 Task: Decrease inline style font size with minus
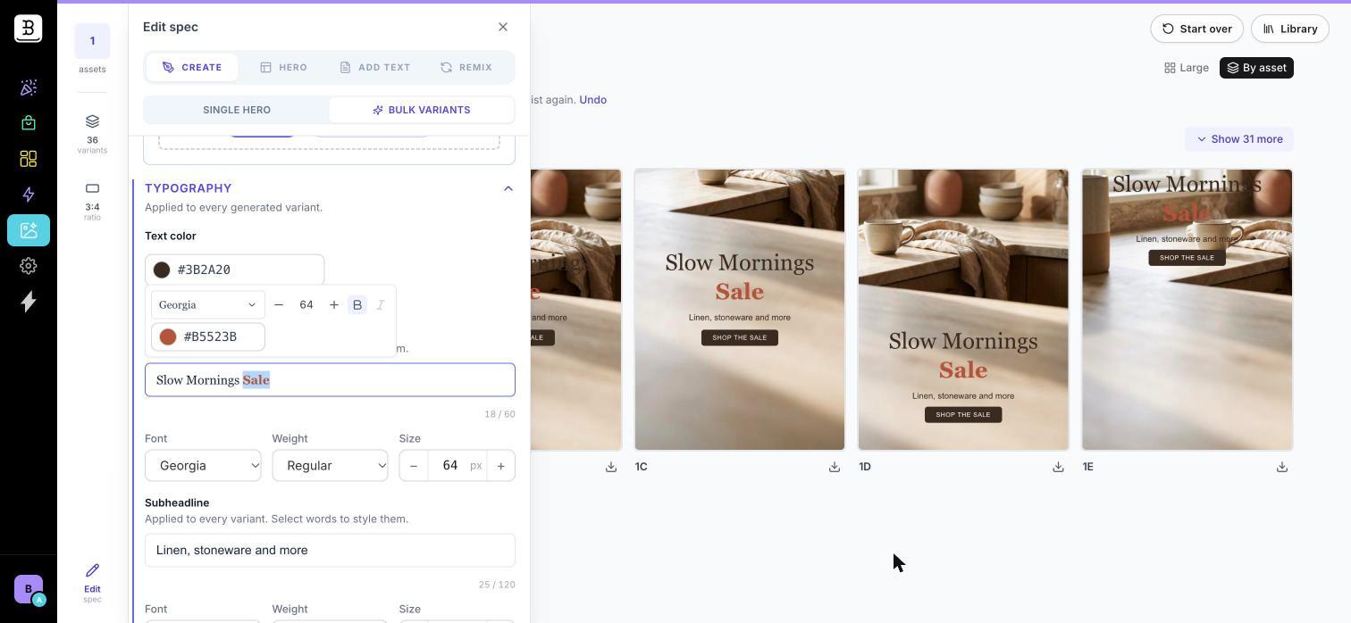[x=279, y=305]
